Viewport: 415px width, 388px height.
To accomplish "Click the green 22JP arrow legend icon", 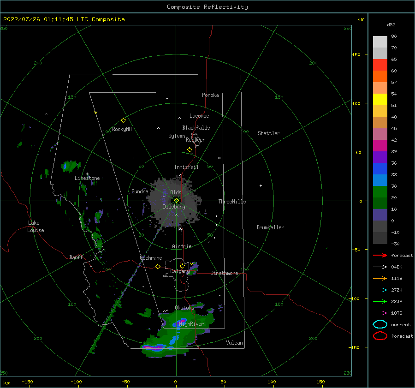I will click(380, 301).
